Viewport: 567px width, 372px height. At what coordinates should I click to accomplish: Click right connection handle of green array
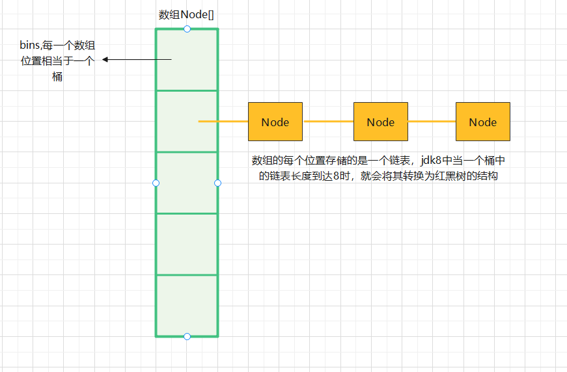[217, 183]
